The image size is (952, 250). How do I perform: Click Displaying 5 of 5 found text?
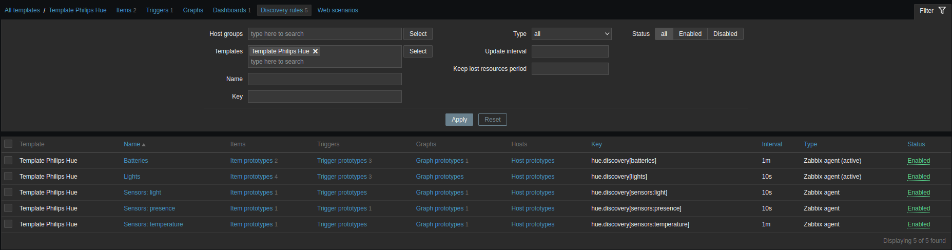(914, 241)
